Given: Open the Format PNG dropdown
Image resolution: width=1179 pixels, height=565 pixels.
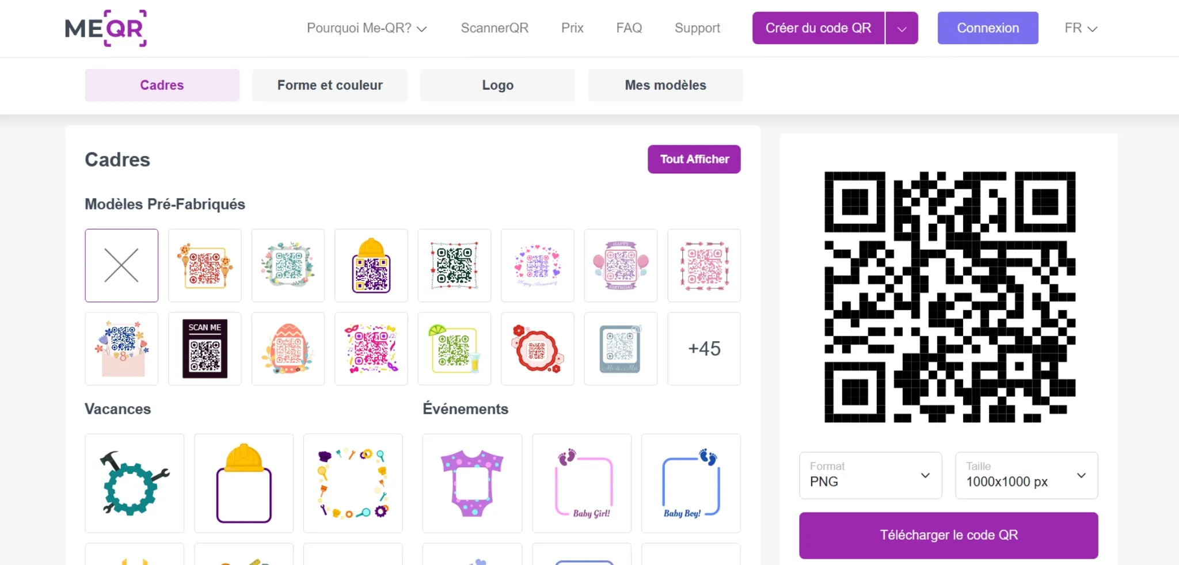Looking at the screenshot, I should [x=870, y=475].
